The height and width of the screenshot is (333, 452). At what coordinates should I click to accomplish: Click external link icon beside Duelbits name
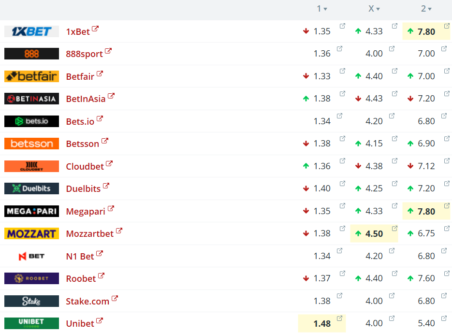pyautogui.click(x=106, y=186)
